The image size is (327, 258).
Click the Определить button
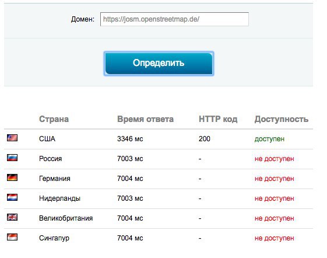[x=159, y=64]
